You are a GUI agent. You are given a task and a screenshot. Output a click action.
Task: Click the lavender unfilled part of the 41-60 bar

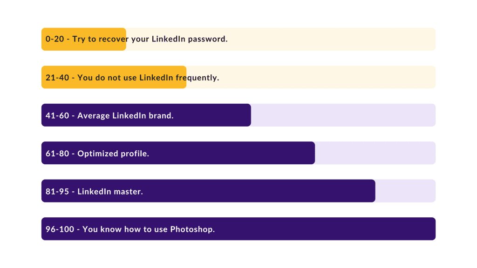tap(343, 115)
